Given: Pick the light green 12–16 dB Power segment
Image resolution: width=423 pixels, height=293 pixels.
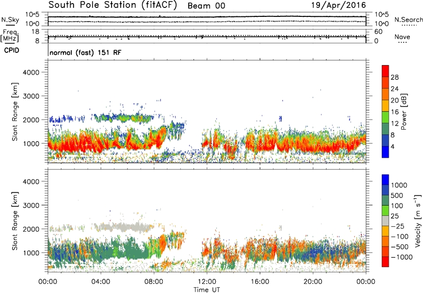Looking at the screenshot, I should 385,117.
